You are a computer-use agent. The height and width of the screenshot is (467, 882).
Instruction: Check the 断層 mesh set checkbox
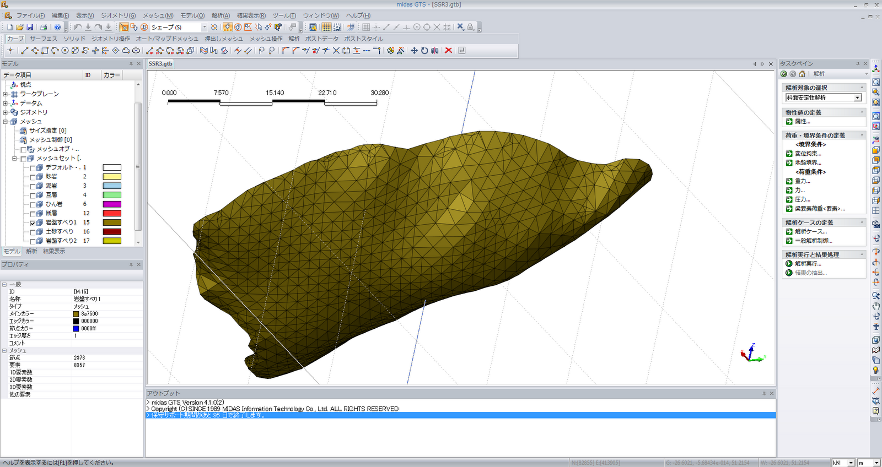[33, 214]
